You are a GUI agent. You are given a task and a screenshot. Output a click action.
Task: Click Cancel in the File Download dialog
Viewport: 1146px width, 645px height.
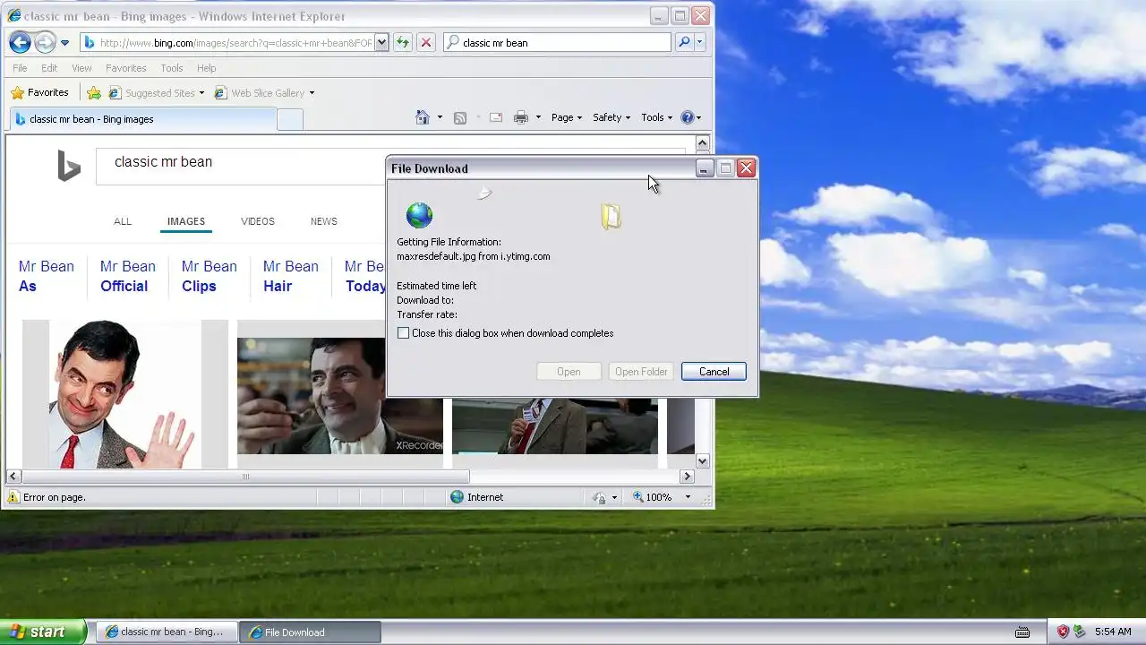coord(714,372)
